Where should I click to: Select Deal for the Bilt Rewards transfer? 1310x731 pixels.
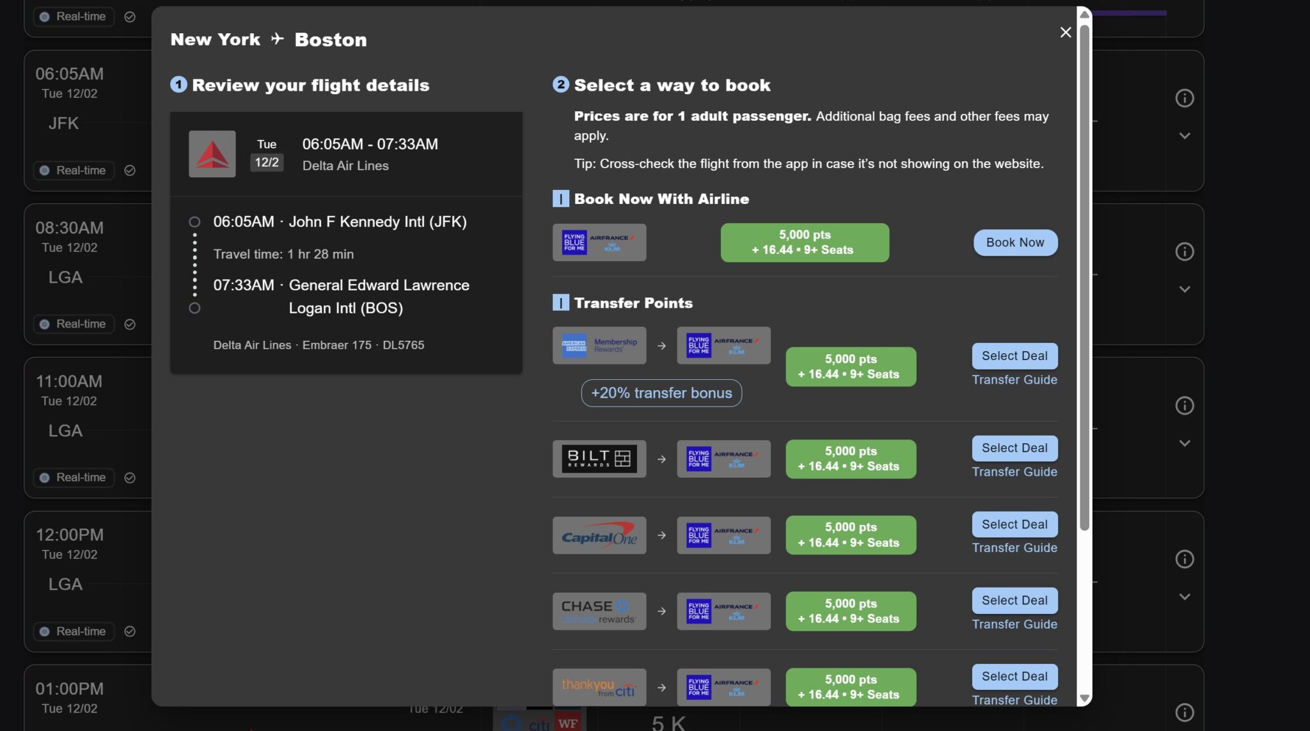click(x=1014, y=448)
